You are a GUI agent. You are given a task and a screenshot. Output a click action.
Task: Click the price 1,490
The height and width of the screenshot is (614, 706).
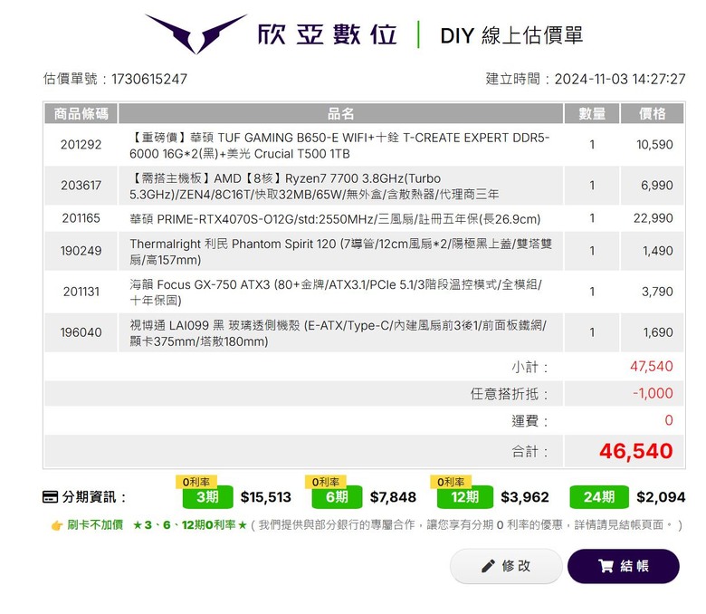tap(658, 251)
